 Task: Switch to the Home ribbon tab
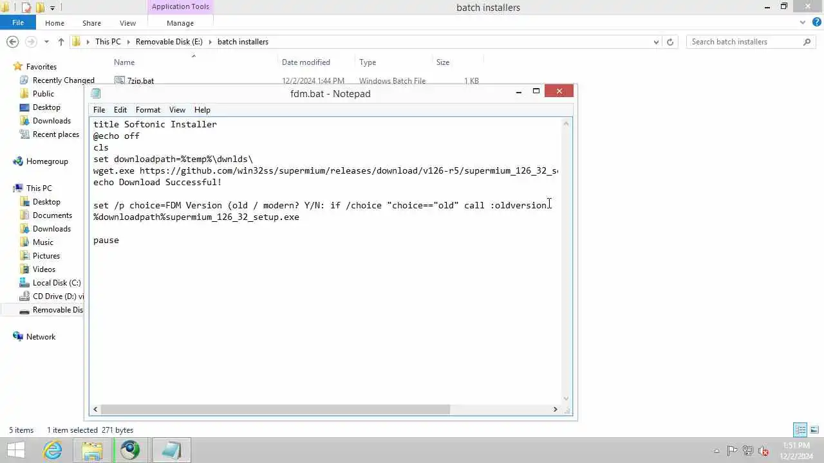pos(55,23)
